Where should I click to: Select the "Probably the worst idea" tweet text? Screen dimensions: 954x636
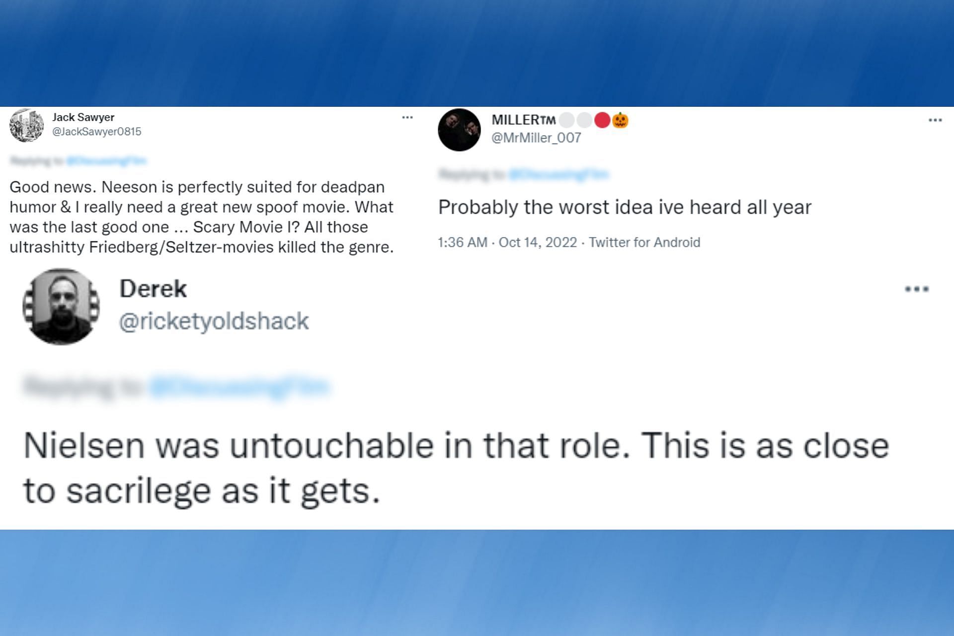625,207
